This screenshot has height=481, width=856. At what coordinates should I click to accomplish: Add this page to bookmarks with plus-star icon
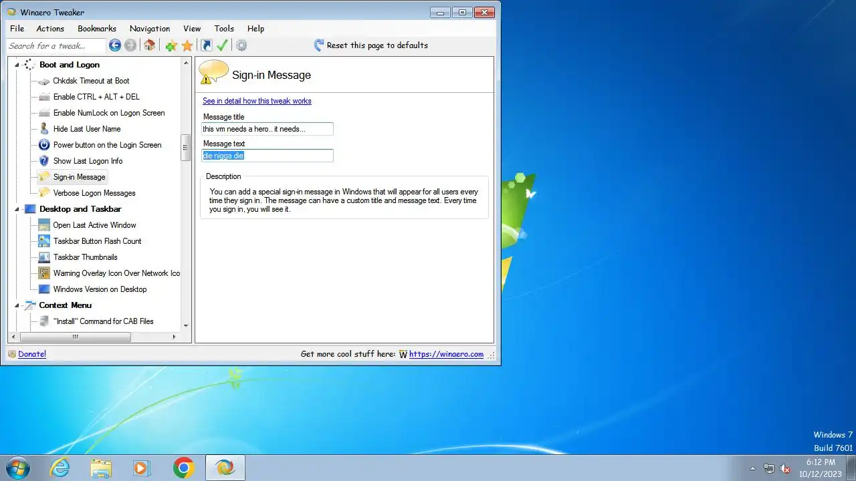coord(171,45)
